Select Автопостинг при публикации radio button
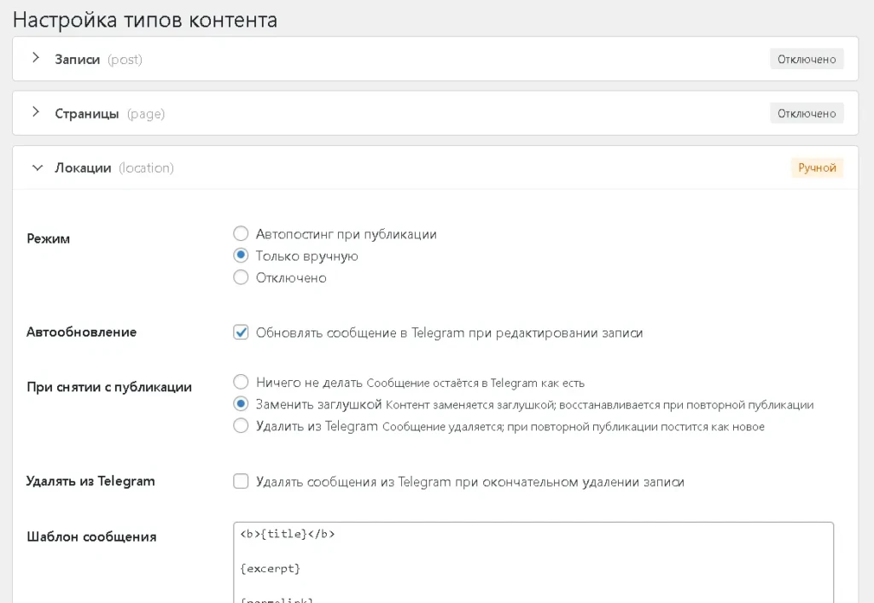 click(241, 233)
